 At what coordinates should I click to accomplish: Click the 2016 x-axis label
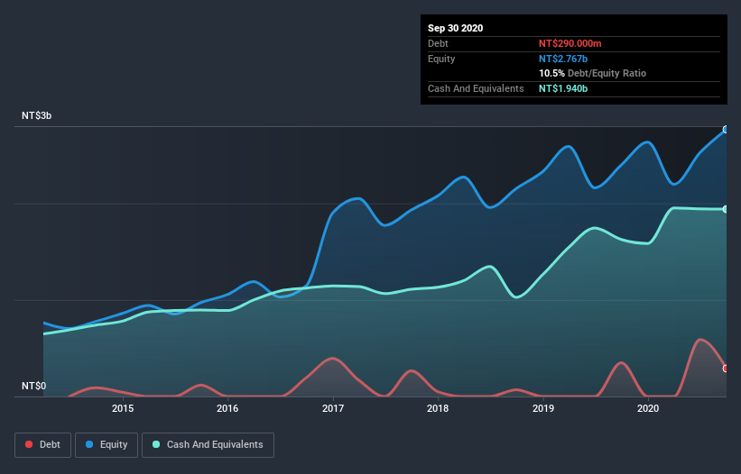click(227, 408)
